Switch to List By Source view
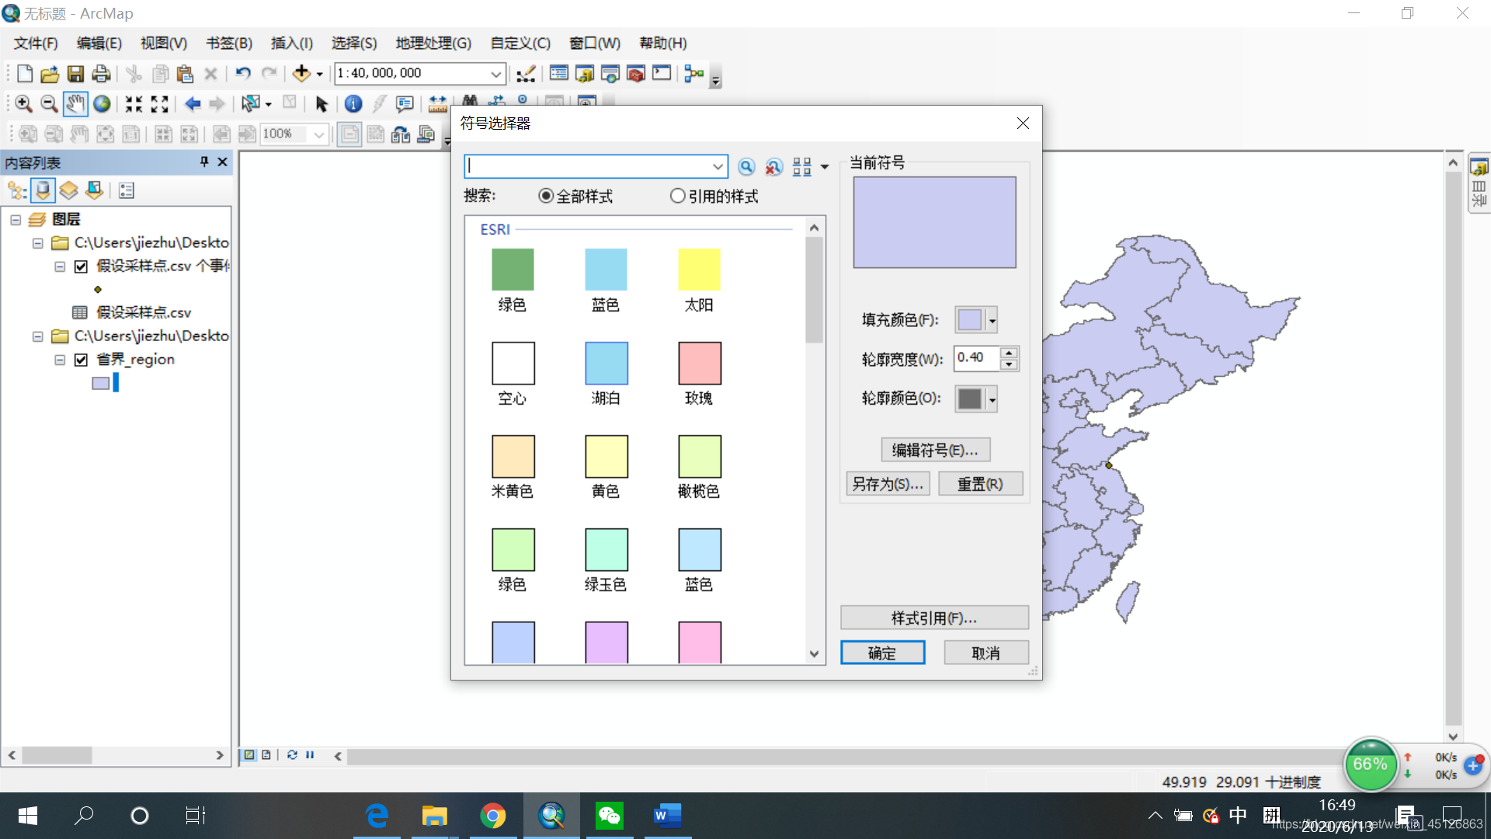The height and width of the screenshot is (839, 1491). coord(43,190)
